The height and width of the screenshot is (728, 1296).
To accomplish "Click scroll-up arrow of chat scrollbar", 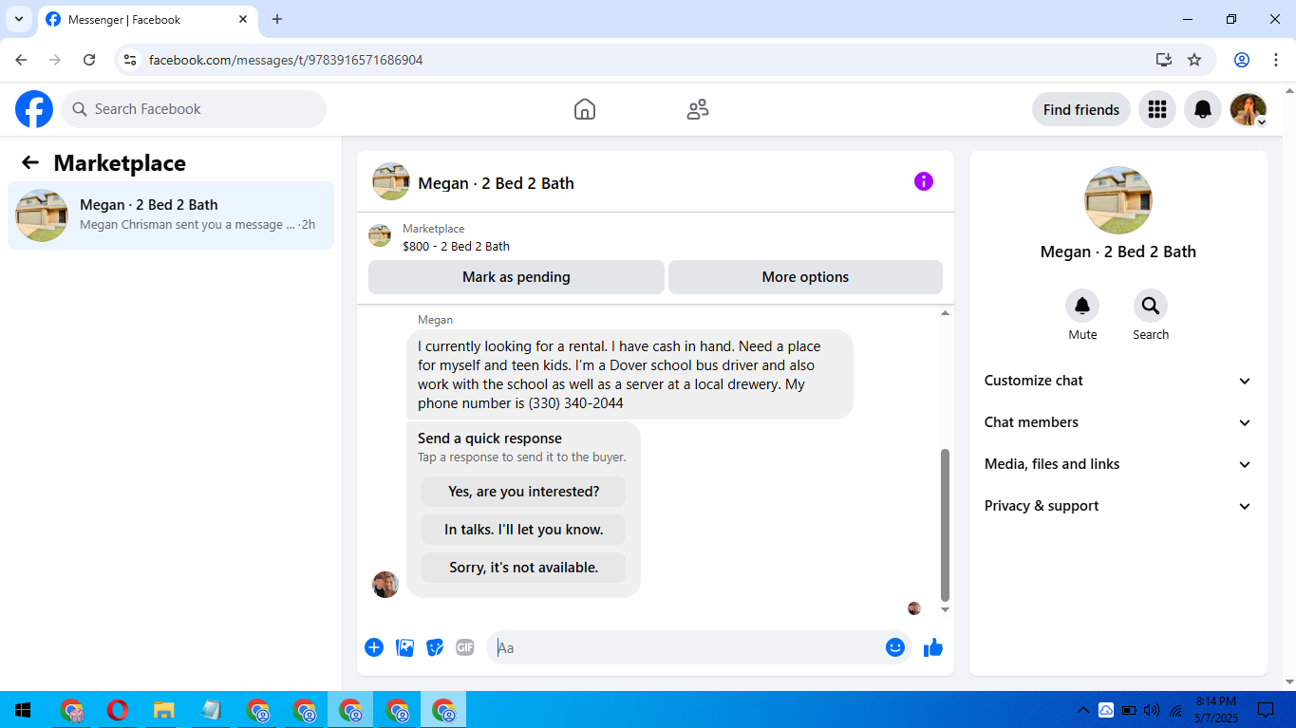I will click(945, 312).
